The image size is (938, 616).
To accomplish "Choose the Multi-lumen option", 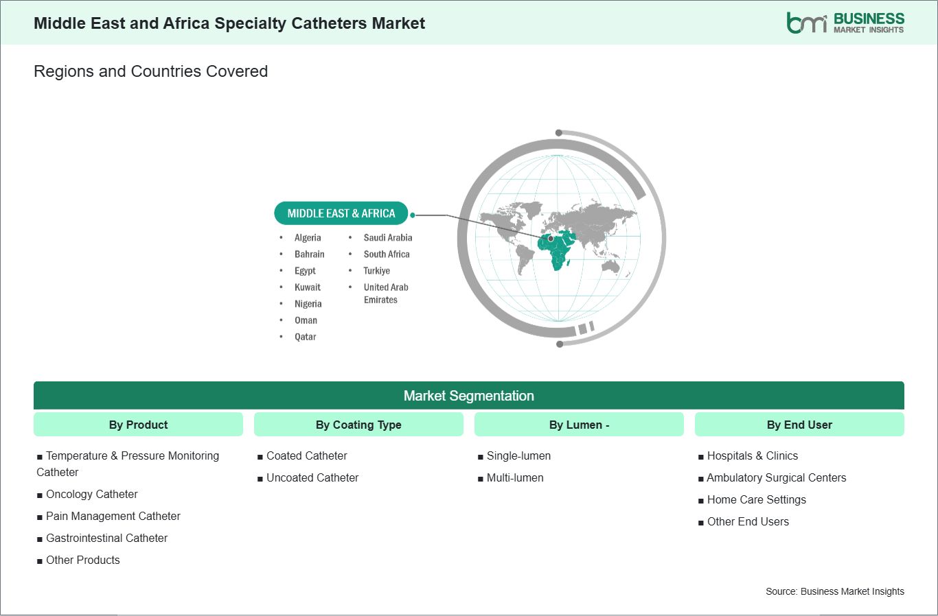I will tap(515, 477).
